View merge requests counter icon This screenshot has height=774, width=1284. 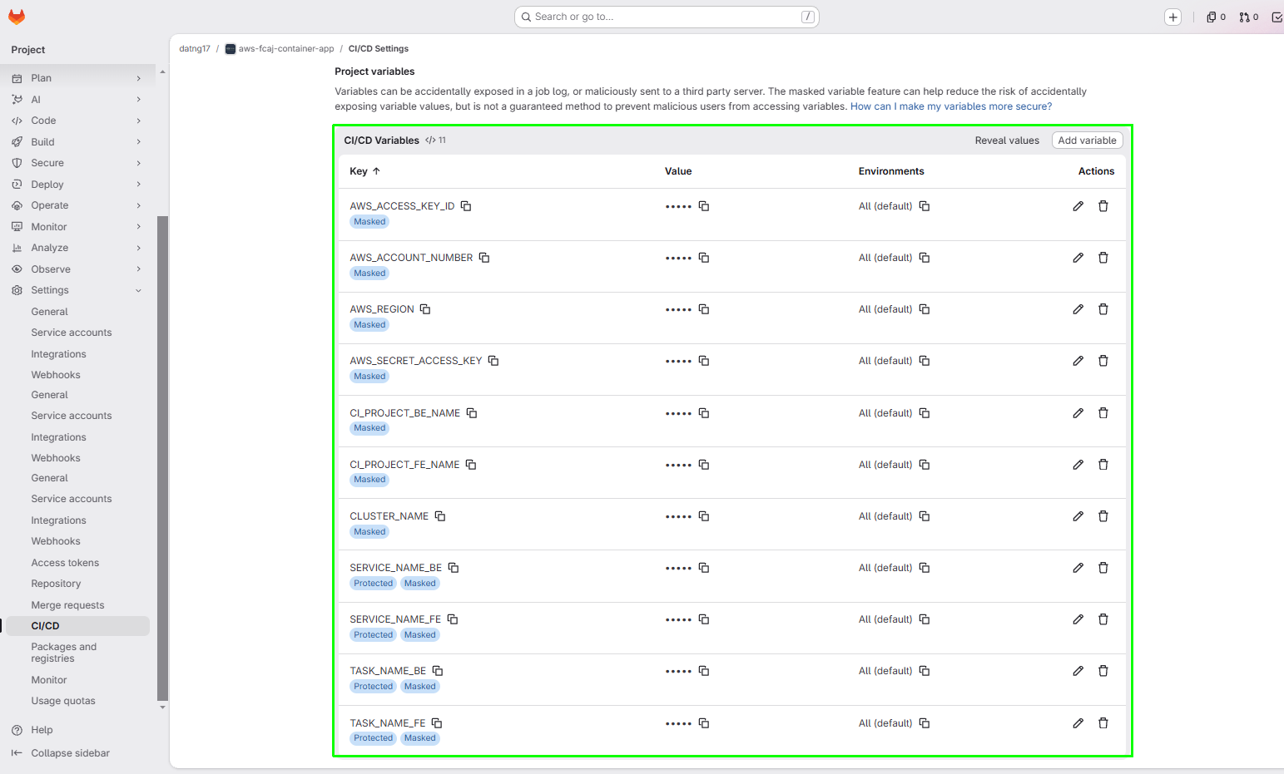click(x=1248, y=17)
